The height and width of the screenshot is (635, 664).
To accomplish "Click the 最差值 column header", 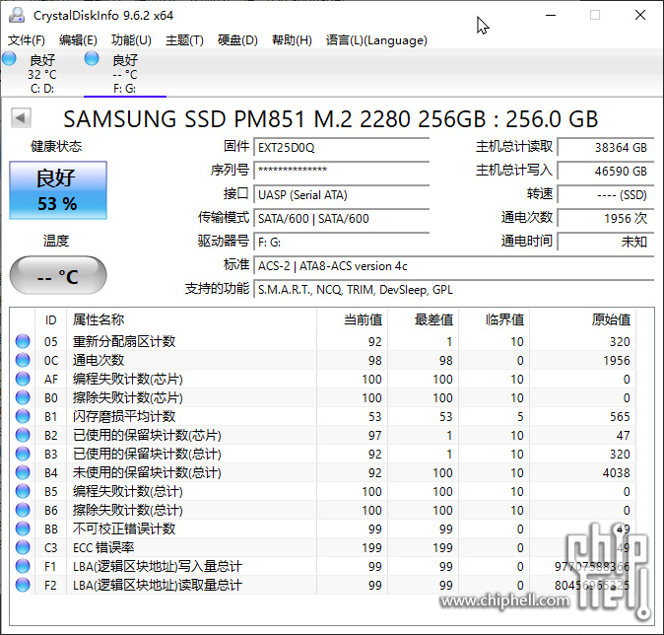I will coord(423,319).
